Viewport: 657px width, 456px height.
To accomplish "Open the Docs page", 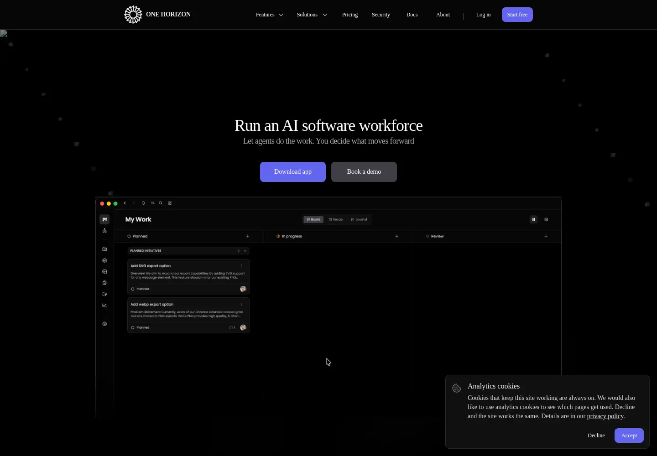I will [x=412, y=15].
